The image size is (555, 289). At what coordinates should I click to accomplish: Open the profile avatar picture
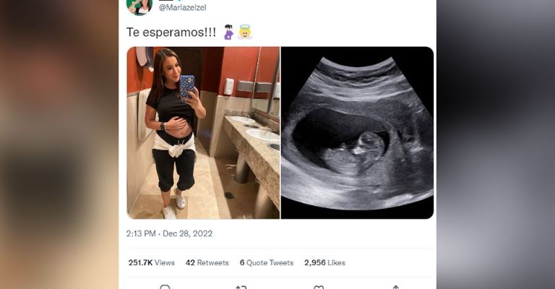pyautogui.click(x=138, y=5)
